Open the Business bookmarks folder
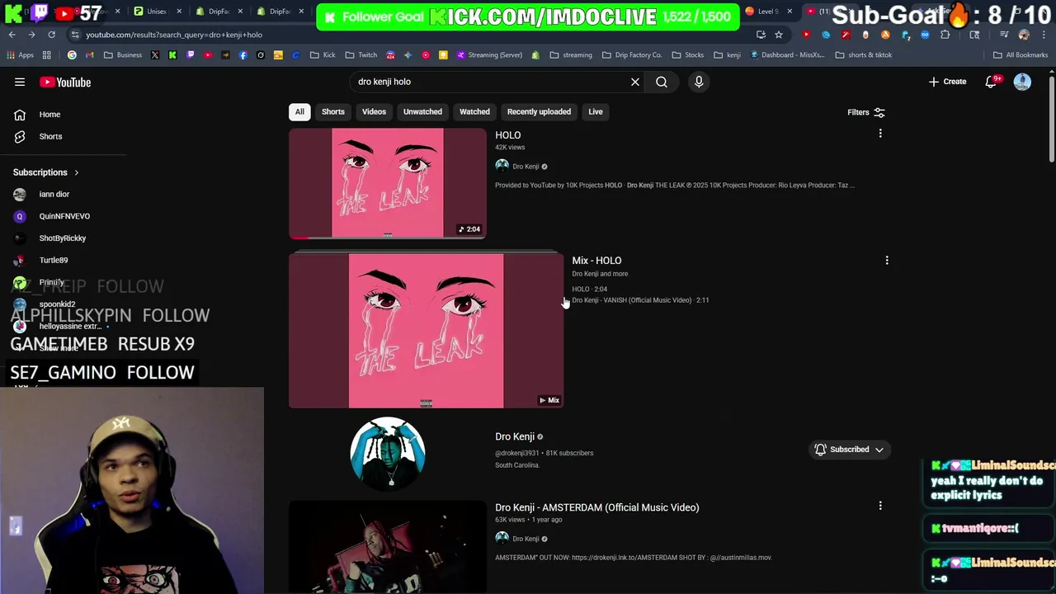Screen dimensions: 1056x594 [x=123, y=55]
